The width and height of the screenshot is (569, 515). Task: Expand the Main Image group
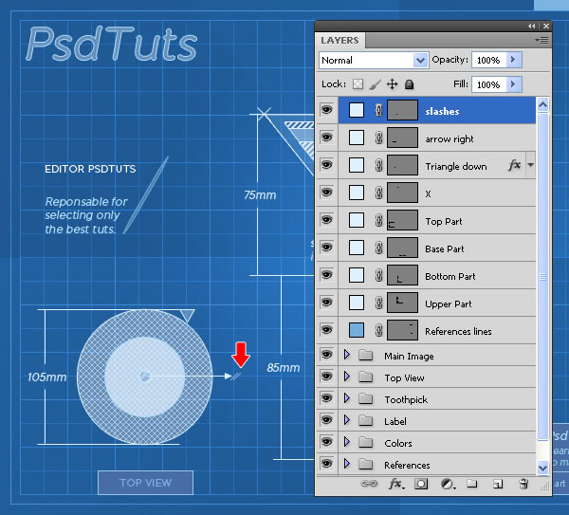point(347,355)
